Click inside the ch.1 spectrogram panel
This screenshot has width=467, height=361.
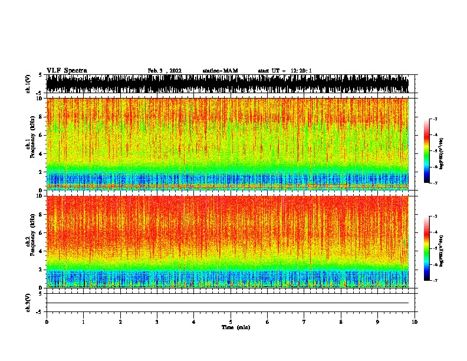(x=228, y=144)
